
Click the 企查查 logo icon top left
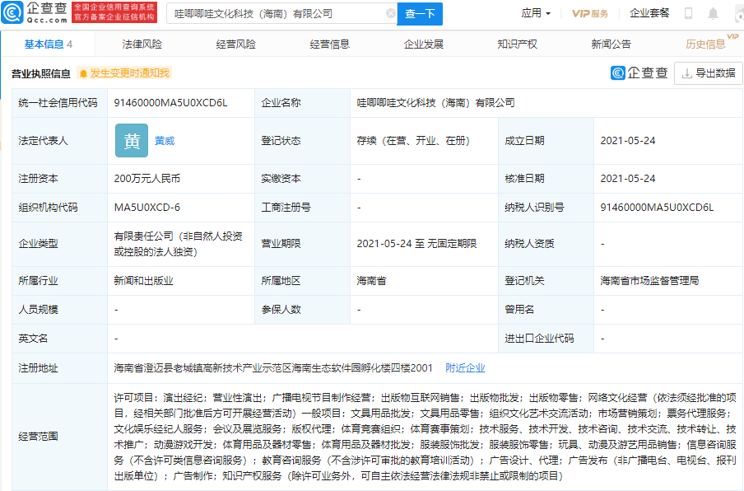click(x=12, y=13)
